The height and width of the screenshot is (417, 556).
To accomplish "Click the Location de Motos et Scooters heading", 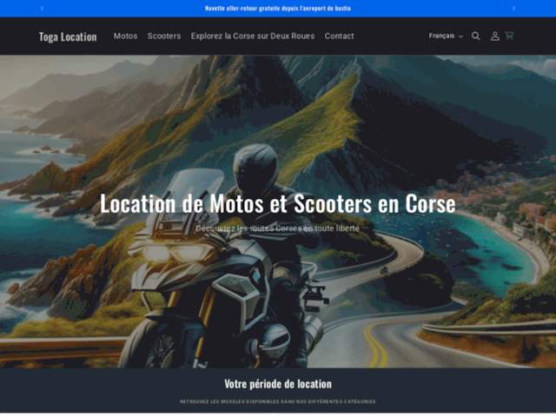I will coord(278,203).
